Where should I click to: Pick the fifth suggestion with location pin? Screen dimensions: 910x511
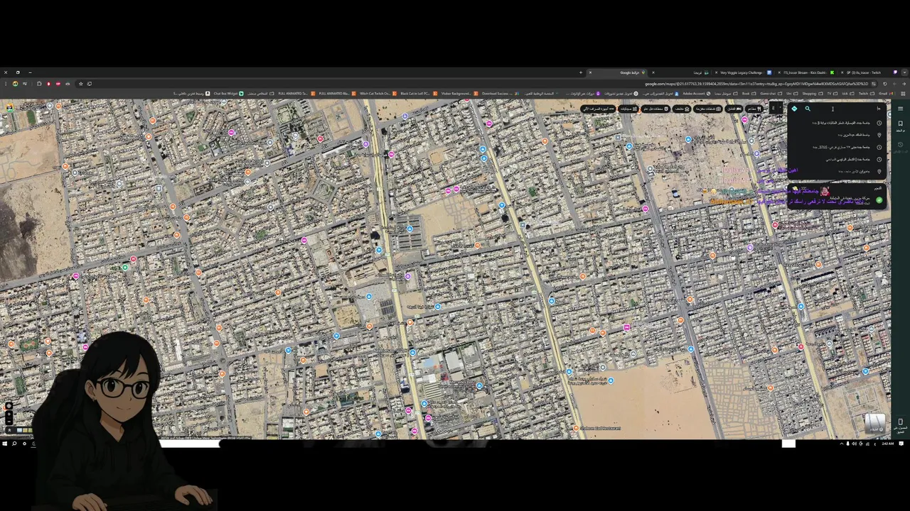(837, 171)
